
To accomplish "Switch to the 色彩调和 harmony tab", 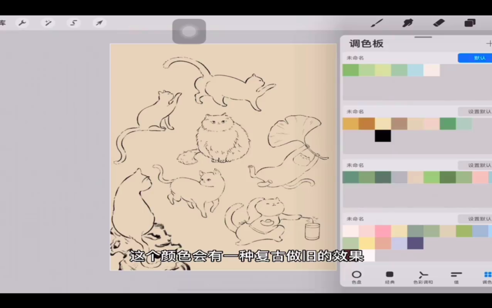I will click(423, 277).
